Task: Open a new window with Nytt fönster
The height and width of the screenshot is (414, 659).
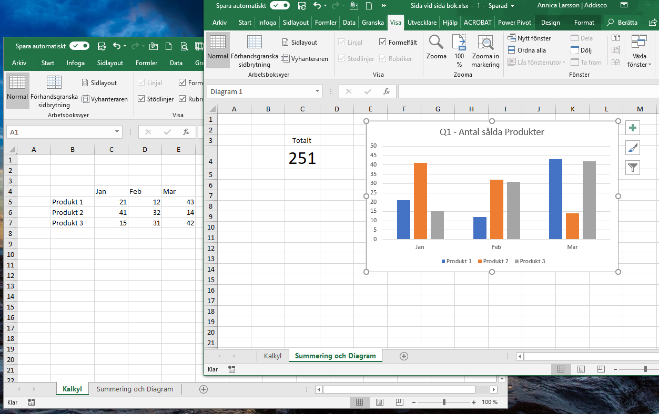Action: pyautogui.click(x=530, y=38)
